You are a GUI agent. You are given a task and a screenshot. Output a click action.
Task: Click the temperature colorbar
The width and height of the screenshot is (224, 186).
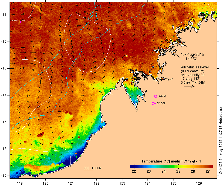[172, 166]
